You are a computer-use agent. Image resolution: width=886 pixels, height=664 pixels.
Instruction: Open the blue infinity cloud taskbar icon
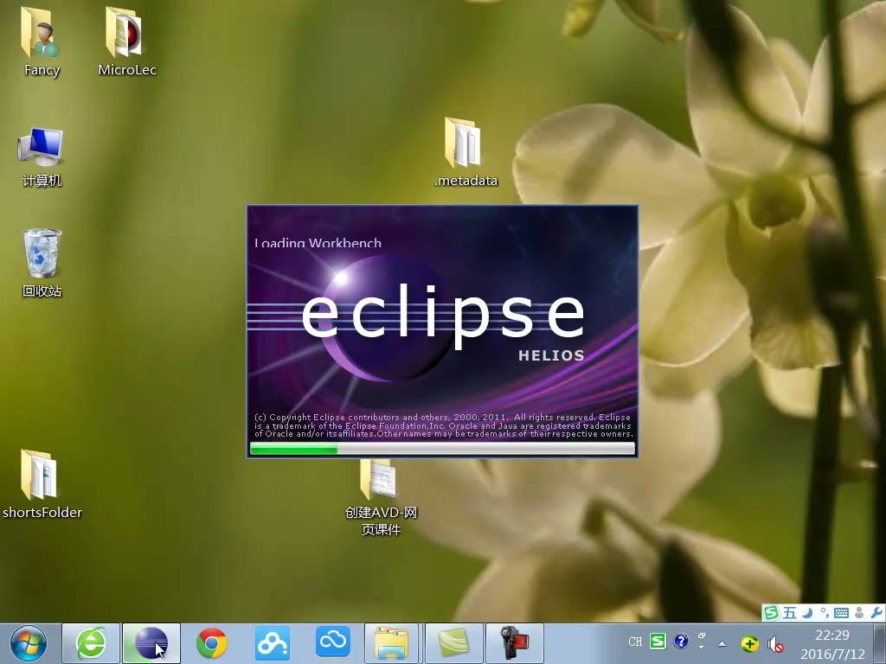pyautogui.click(x=333, y=642)
